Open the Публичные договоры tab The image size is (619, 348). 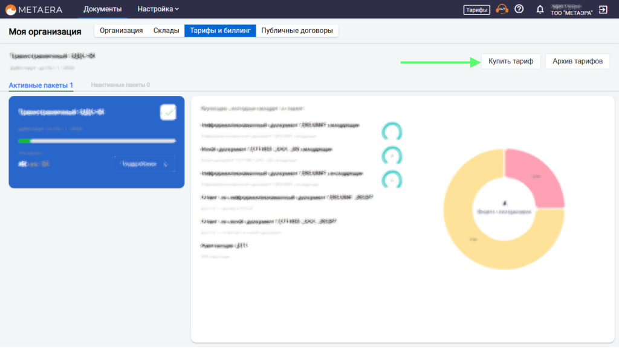pyautogui.click(x=297, y=31)
